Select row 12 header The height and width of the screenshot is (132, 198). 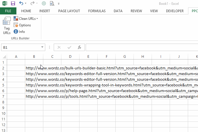[3, 125]
